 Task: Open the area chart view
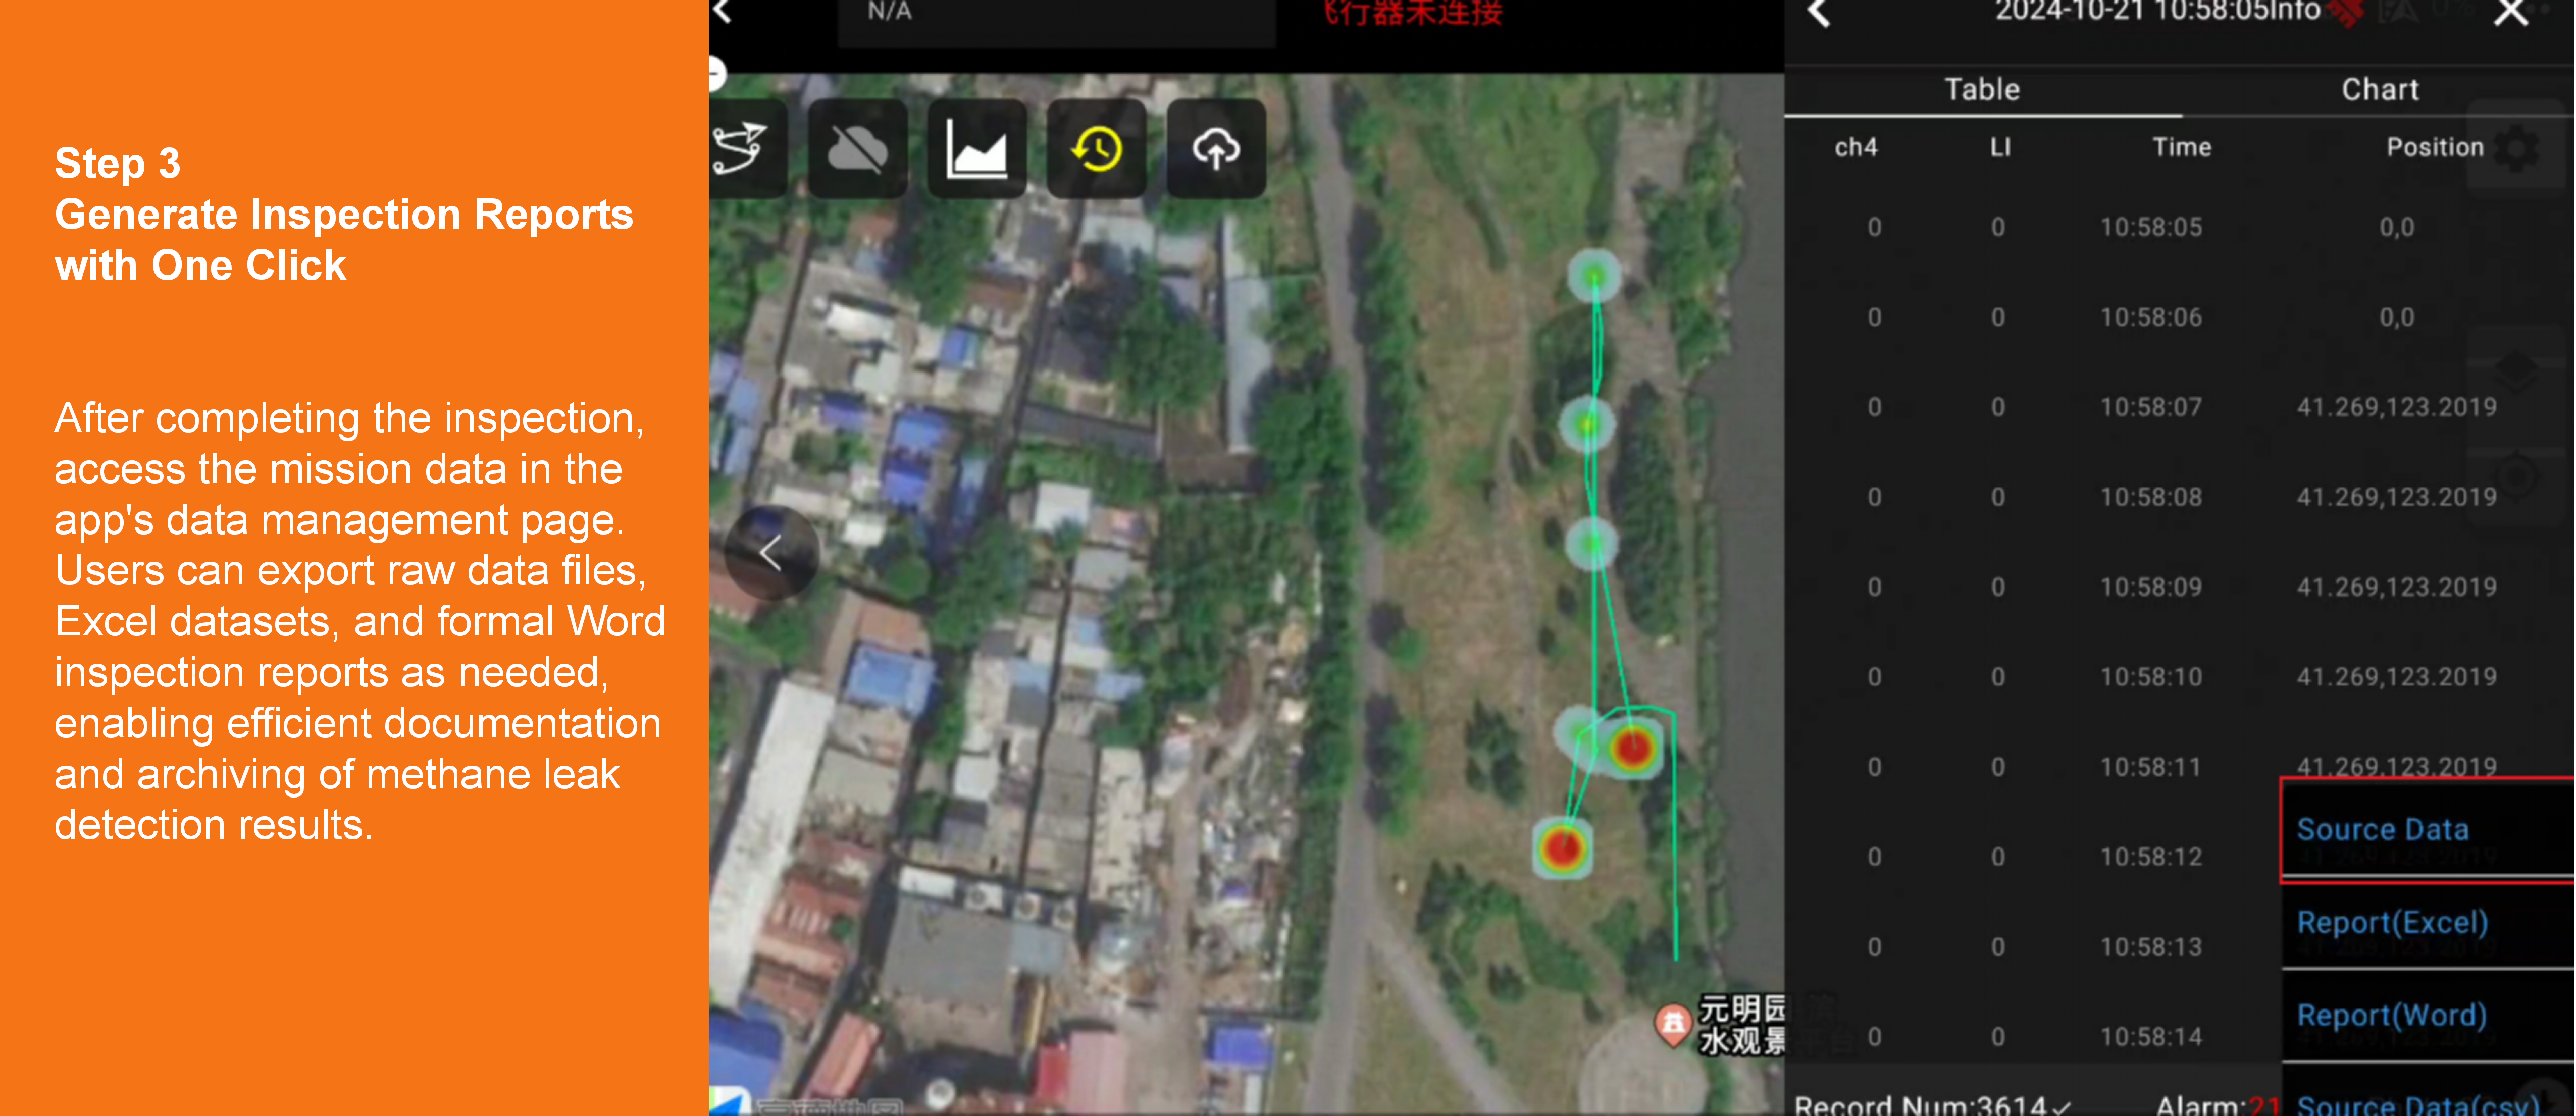click(x=976, y=149)
